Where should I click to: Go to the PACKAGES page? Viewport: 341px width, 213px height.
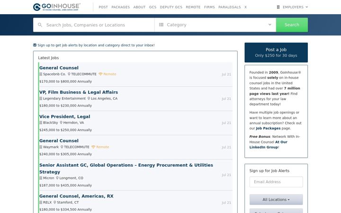pos(120,7)
